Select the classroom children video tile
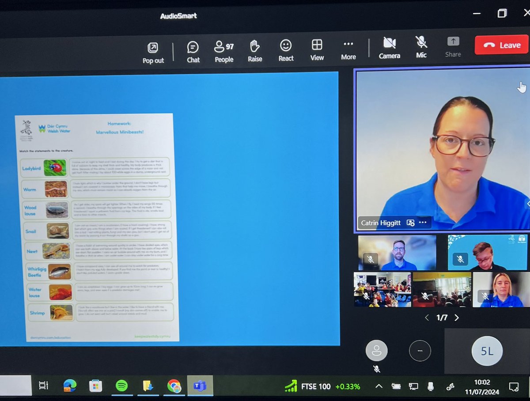The height and width of the screenshot is (401, 530). [x=382, y=289]
